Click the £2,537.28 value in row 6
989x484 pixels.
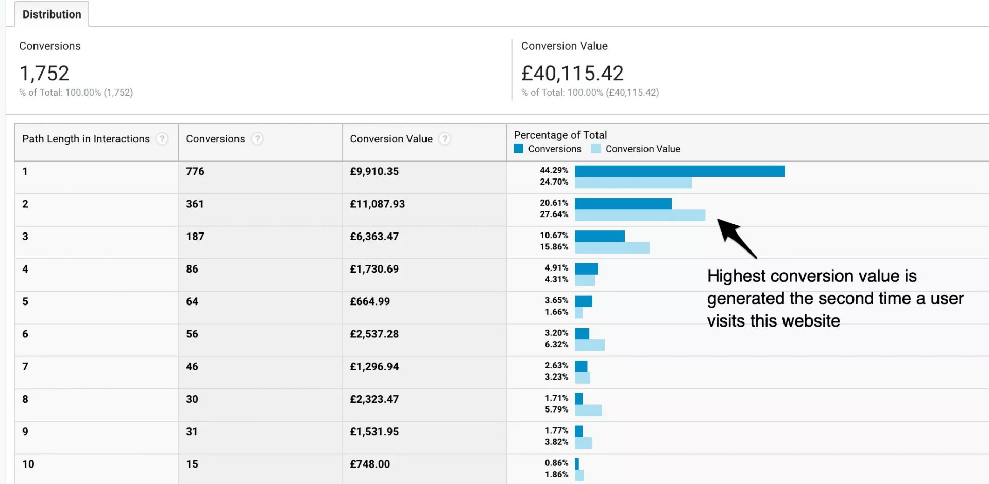pyautogui.click(x=374, y=334)
